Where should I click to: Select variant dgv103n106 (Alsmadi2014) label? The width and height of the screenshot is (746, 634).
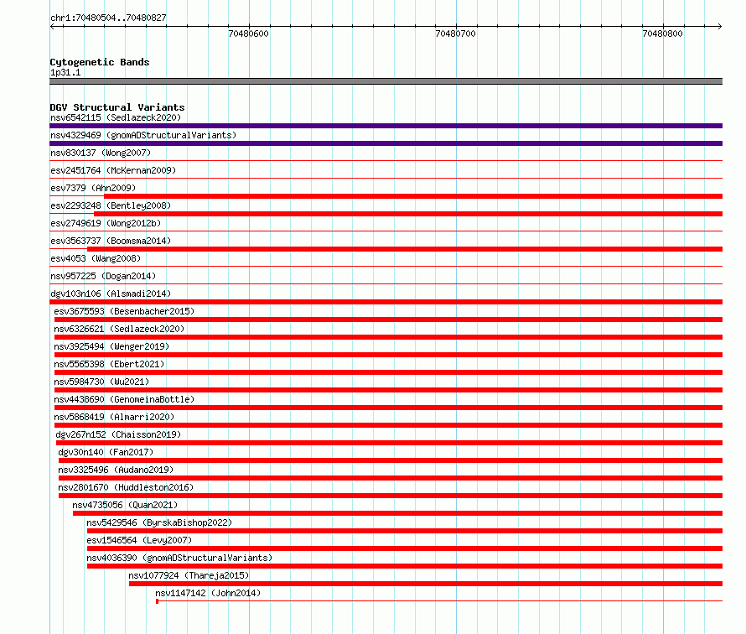[111, 294]
